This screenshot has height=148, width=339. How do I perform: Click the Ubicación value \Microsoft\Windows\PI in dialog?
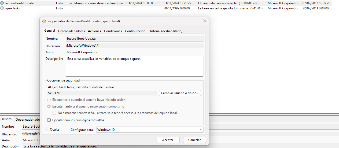coord(83,46)
